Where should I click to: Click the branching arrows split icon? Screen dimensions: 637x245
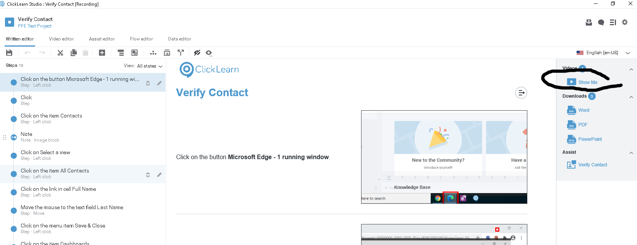point(181,53)
